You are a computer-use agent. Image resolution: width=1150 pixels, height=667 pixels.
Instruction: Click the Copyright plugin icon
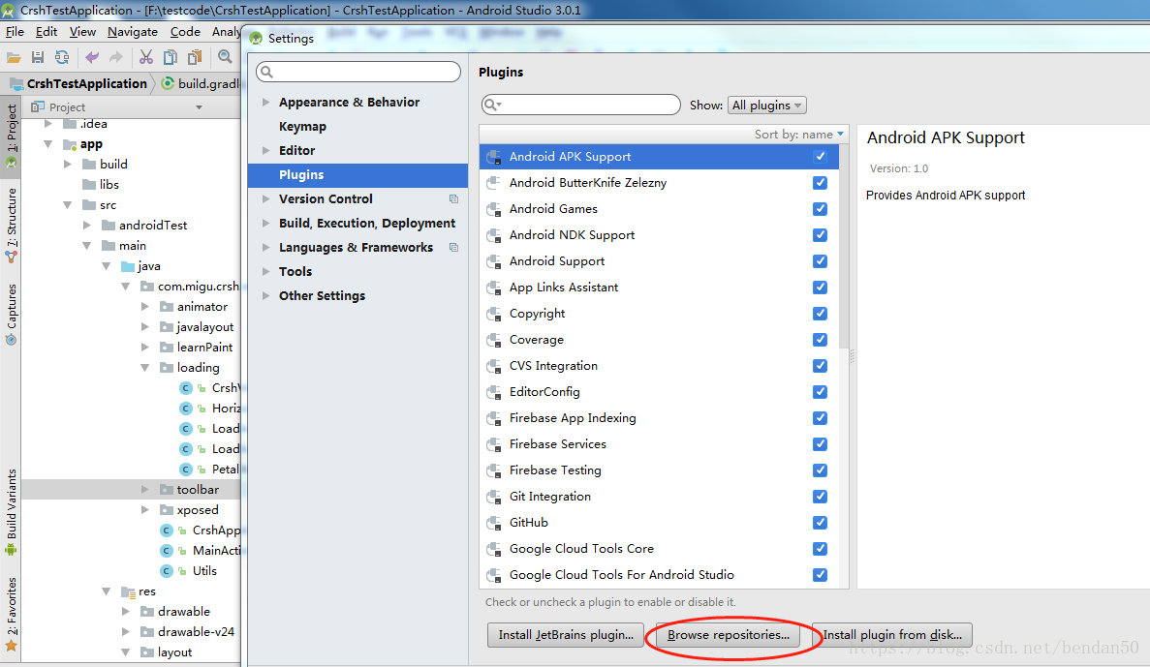coord(493,314)
